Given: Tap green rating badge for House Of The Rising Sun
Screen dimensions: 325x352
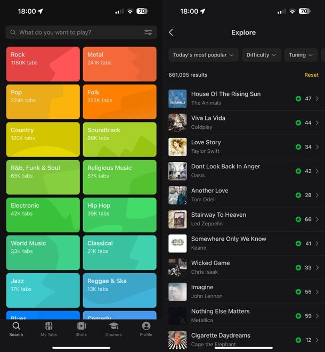Looking at the screenshot, I should (x=298, y=99).
